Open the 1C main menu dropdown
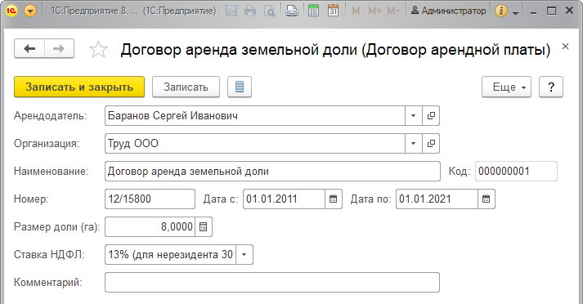The width and height of the screenshot is (583, 304). pos(30,11)
